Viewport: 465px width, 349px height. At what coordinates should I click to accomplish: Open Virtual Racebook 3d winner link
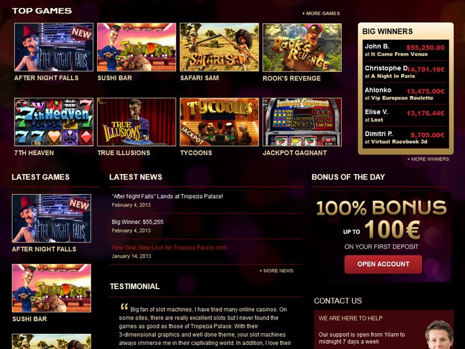click(399, 142)
